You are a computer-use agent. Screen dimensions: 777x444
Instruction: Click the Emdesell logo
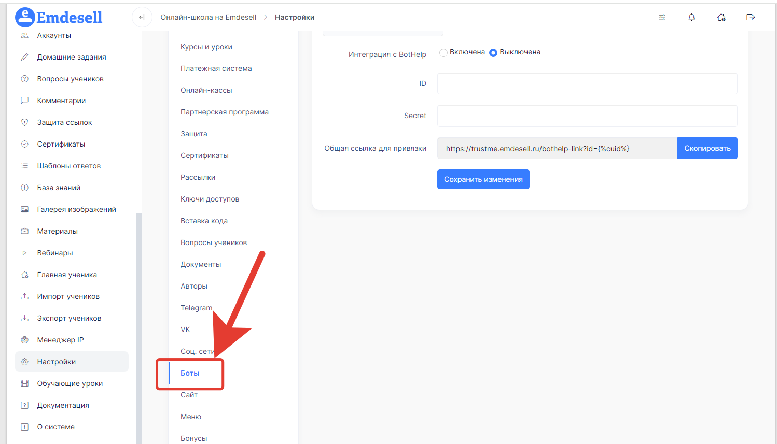(59, 18)
